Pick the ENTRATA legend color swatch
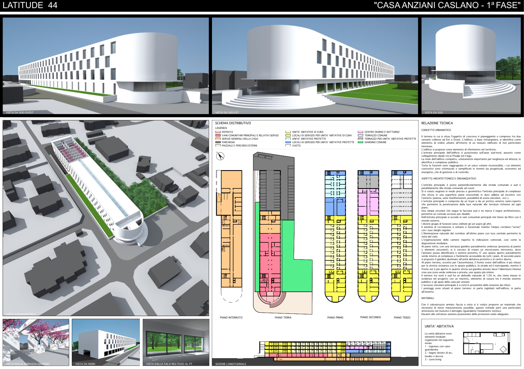The width and height of the screenshot is (524, 369). point(218,132)
